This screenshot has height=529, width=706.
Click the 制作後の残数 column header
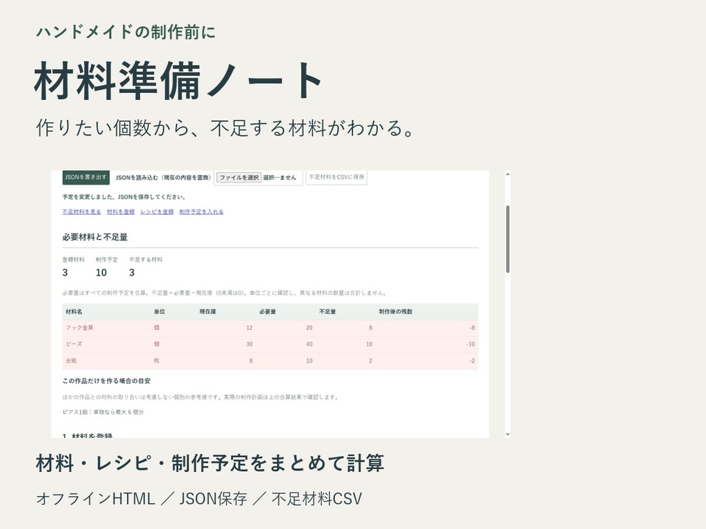pos(395,312)
